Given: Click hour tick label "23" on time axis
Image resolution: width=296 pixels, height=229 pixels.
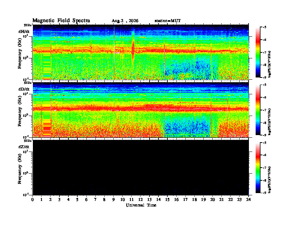Looking at the screenshot, I should pos(239,200).
